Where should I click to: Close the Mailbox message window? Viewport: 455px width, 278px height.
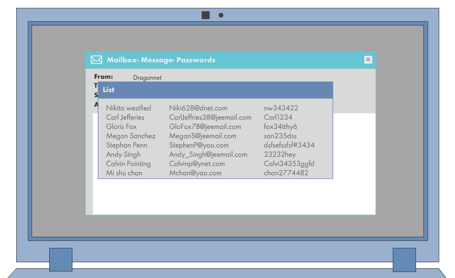[x=368, y=59]
